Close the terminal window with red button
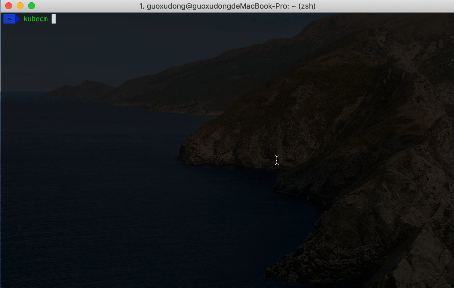 tap(9, 6)
